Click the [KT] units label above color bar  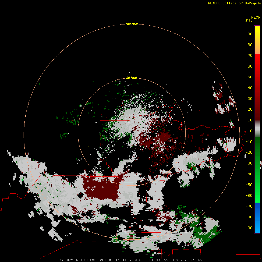point(248,20)
